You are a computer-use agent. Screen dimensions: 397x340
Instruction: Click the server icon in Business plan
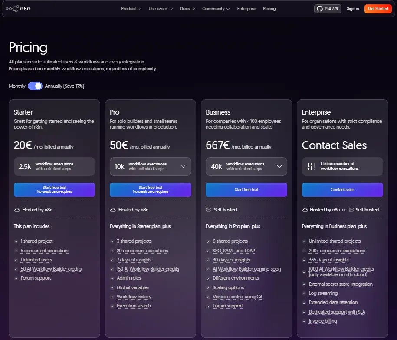208,210
